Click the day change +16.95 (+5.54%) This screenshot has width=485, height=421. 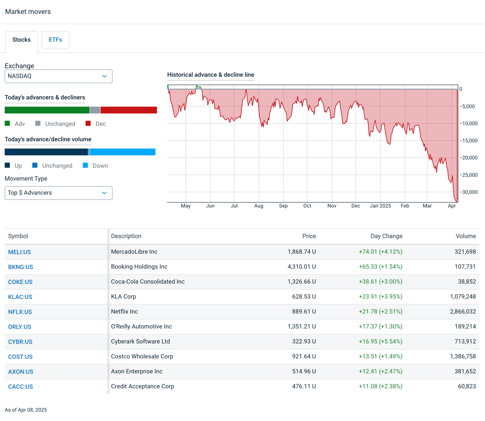coord(381,341)
